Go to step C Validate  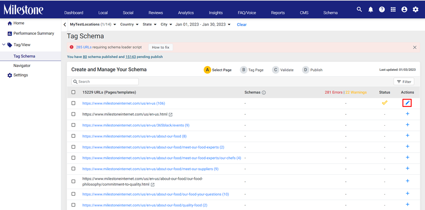pyautogui.click(x=283, y=70)
